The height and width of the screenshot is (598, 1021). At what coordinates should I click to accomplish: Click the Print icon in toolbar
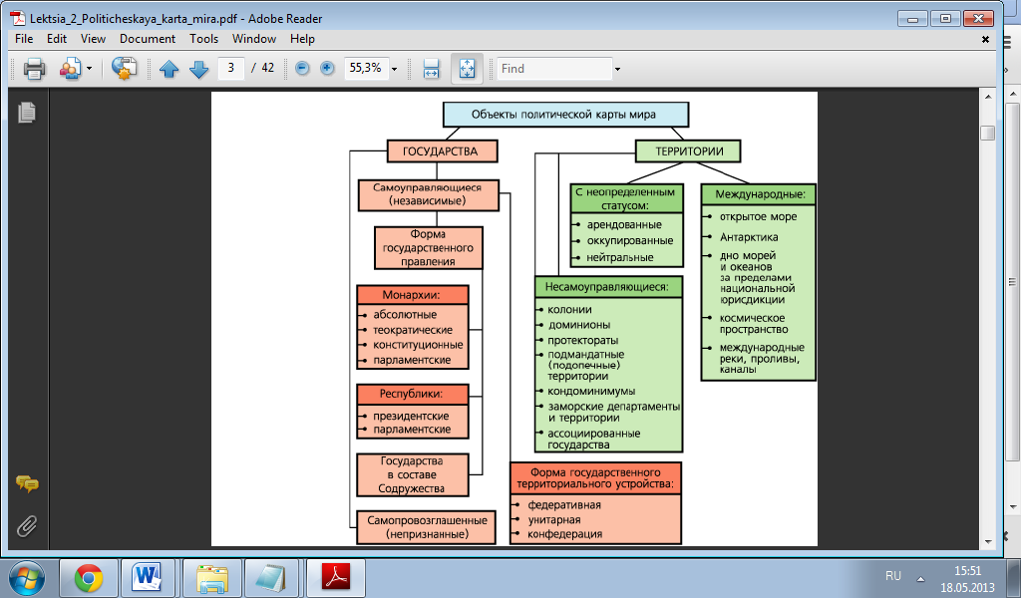tap(35, 69)
